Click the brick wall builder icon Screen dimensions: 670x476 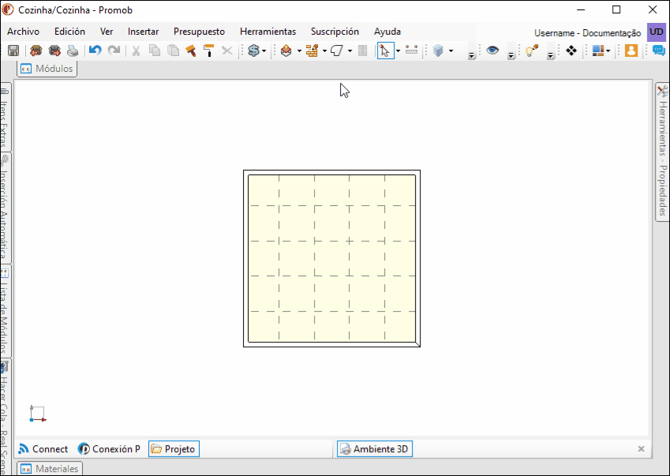pyautogui.click(x=312, y=51)
